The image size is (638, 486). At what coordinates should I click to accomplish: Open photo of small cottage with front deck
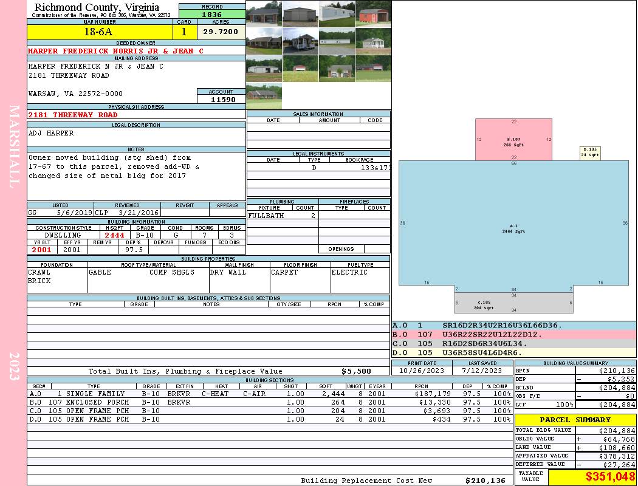(300, 41)
